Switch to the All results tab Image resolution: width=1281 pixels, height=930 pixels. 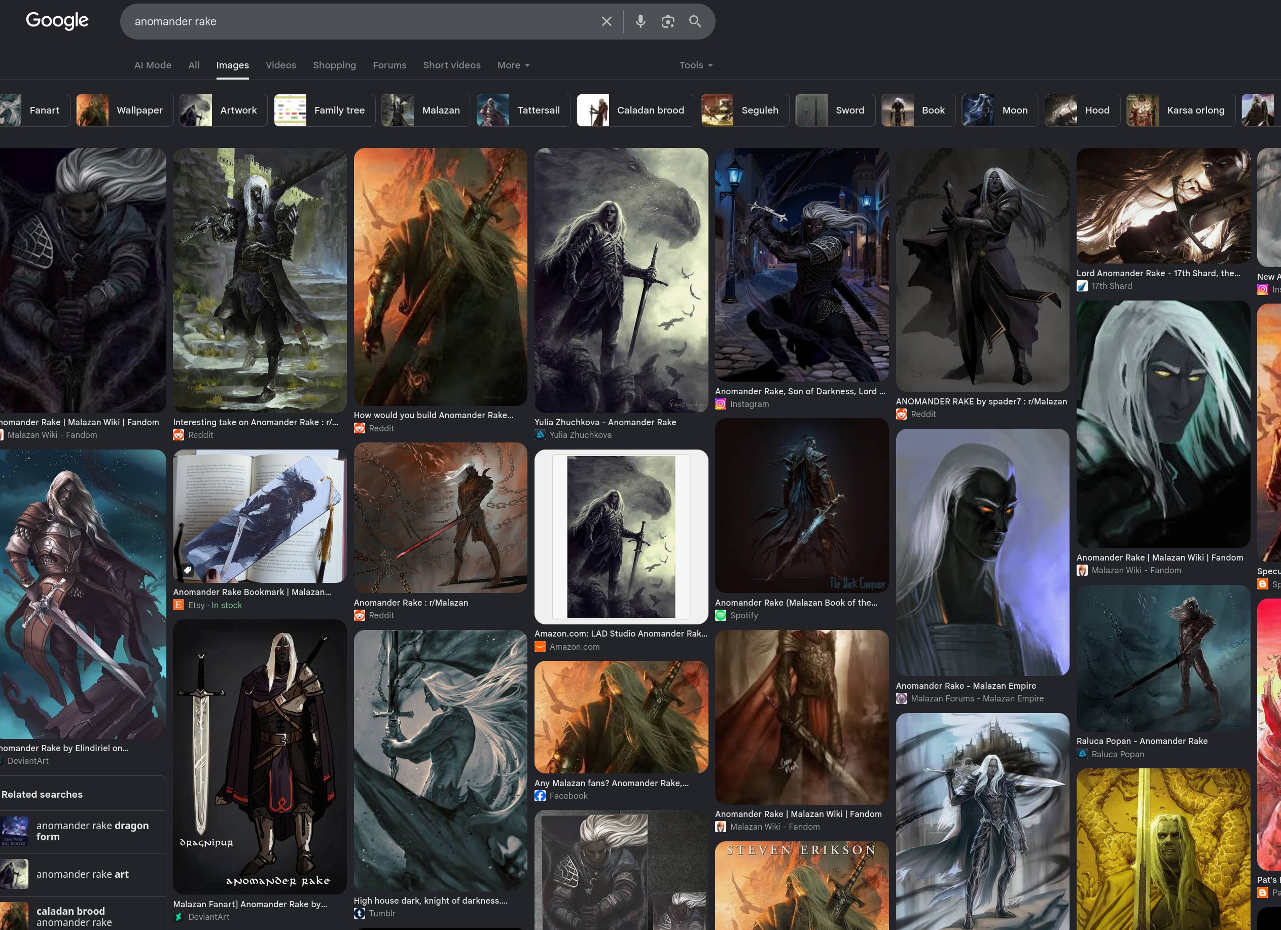194,65
